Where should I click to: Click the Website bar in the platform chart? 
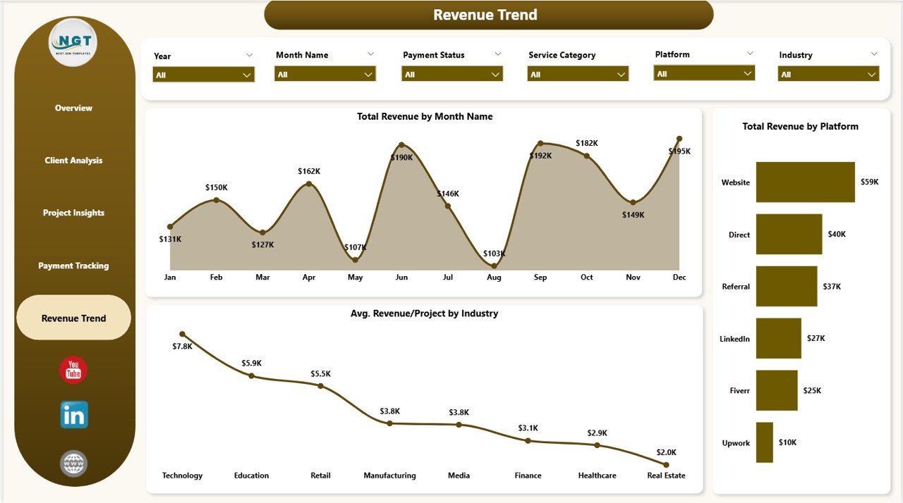804,182
